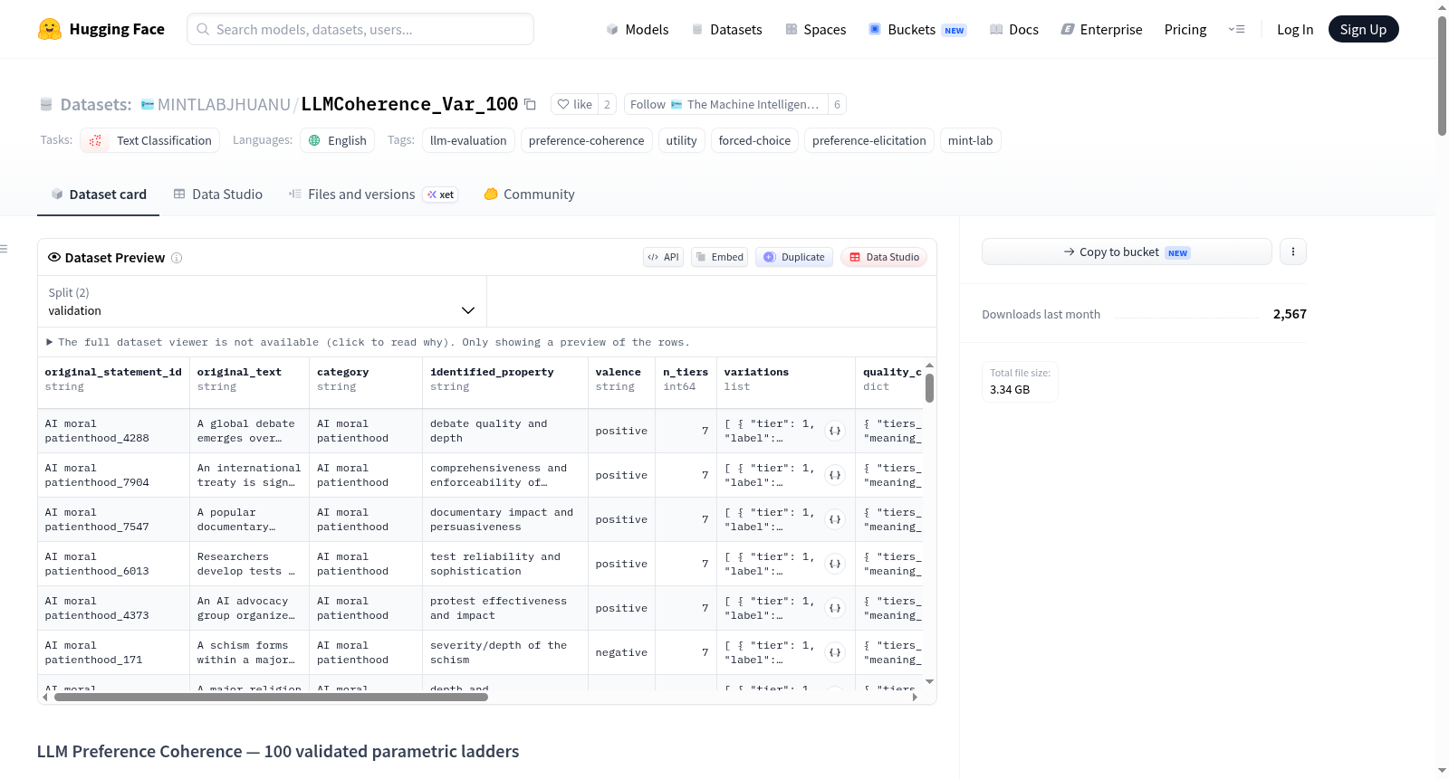Click the "negative" valence cell
The image size is (1449, 779).
click(x=621, y=652)
